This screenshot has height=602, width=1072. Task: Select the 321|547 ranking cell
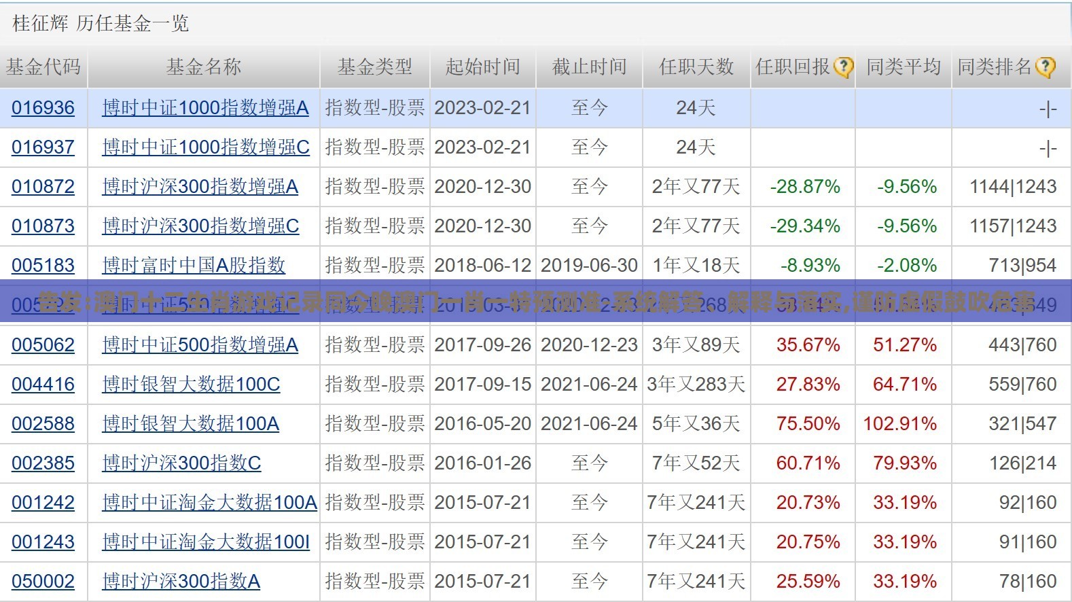(x=1022, y=424)
